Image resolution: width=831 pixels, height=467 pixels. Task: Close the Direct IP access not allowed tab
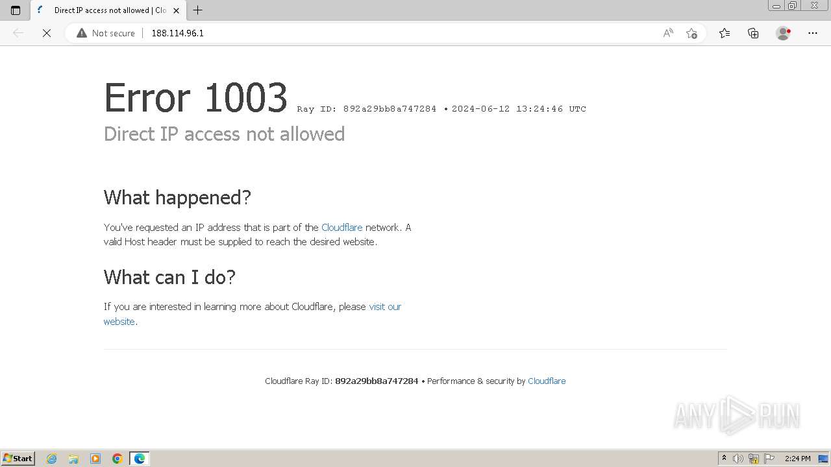(176, 10)
